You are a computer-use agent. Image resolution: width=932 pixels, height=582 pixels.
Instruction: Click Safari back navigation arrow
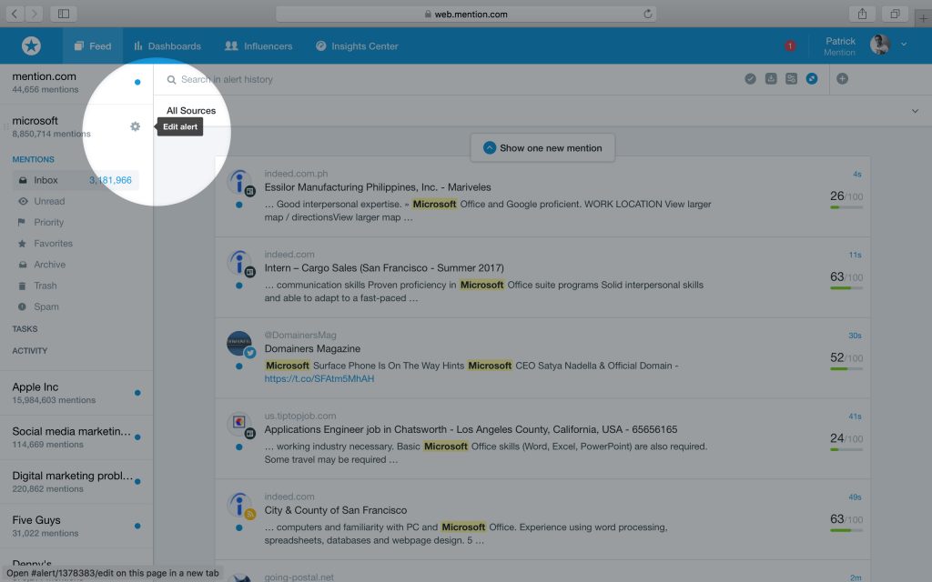pyautogui.click(x=15, y=14)
